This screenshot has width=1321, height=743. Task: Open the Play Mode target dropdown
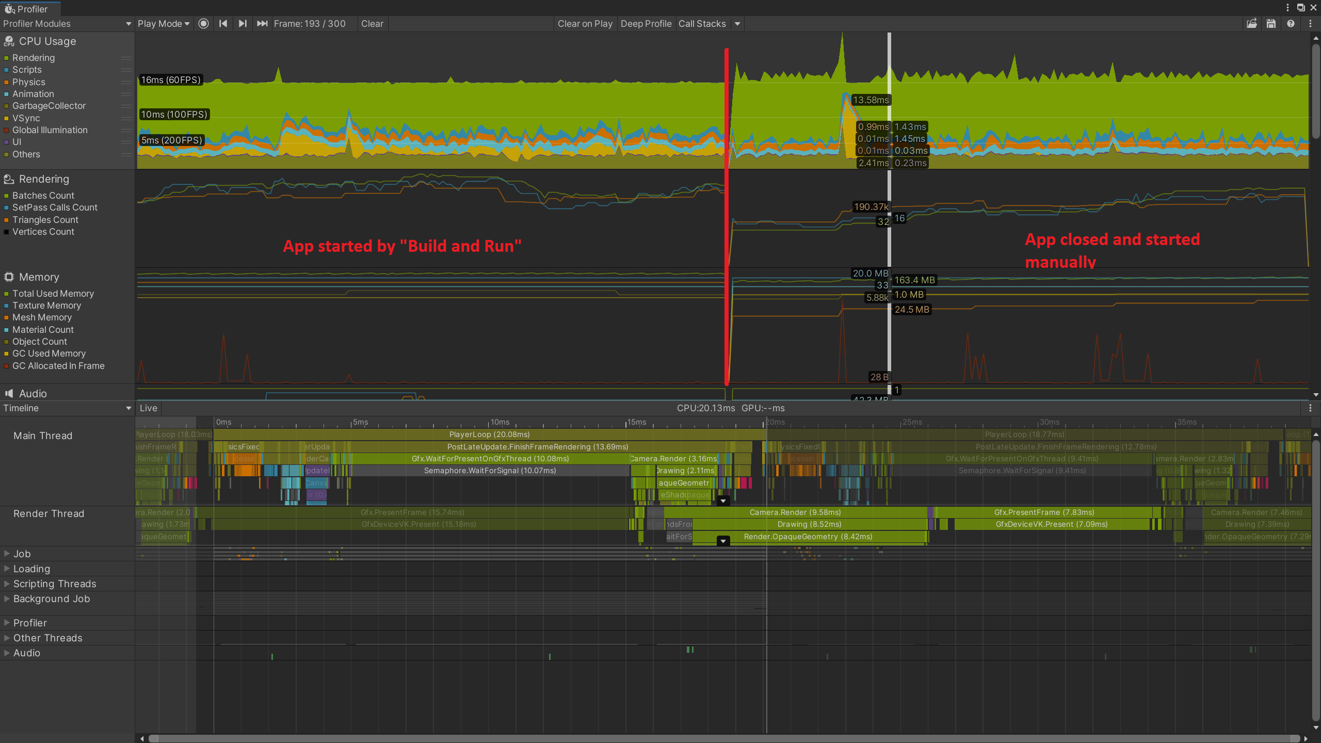pos(164,24)
